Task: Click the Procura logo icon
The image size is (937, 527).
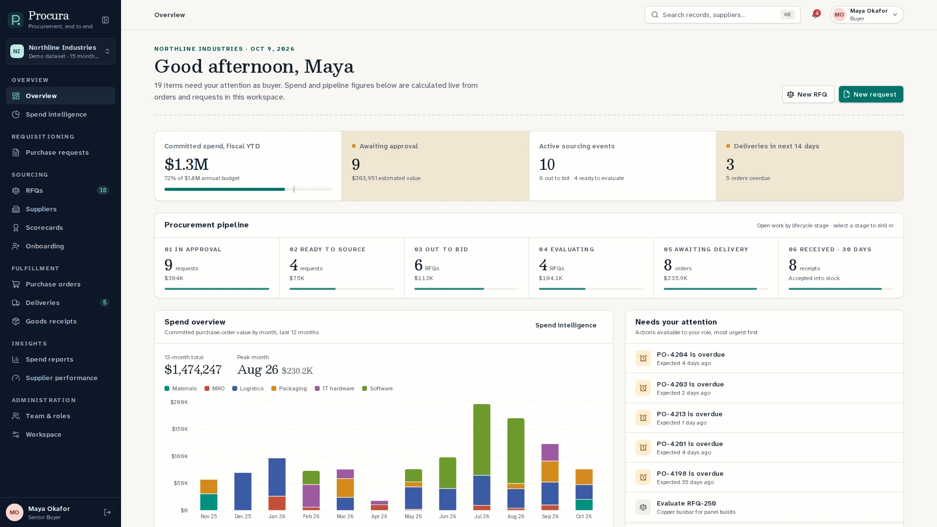Action: click(x=16, y=20)
